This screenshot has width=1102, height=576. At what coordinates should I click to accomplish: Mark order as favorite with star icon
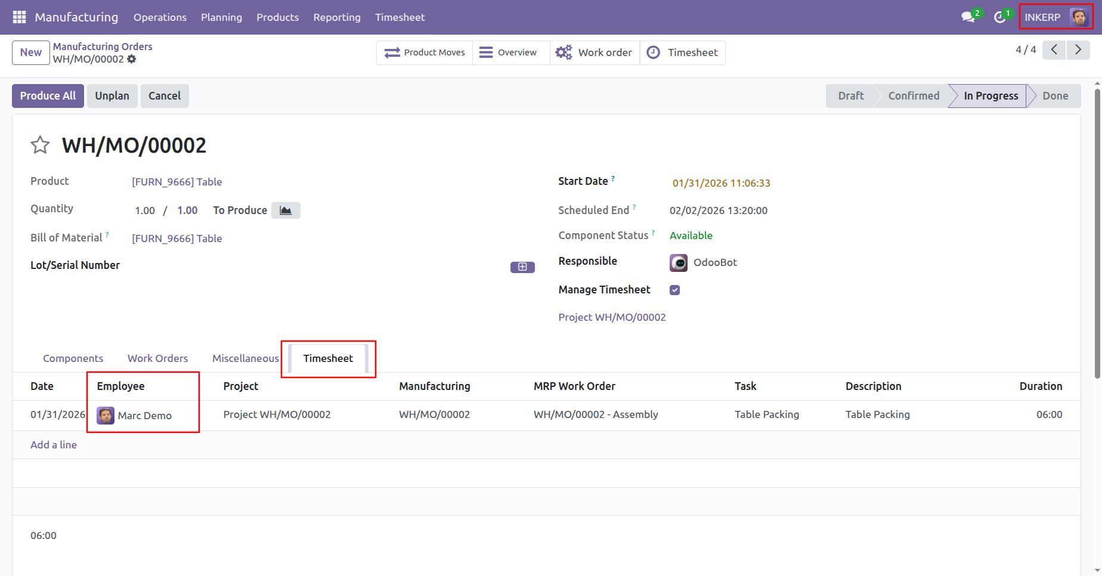click(x=40, y=145)
